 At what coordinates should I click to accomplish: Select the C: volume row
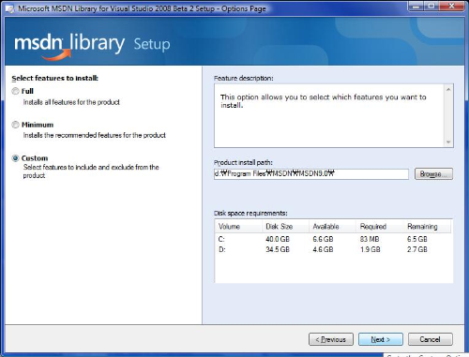(333, 239)
